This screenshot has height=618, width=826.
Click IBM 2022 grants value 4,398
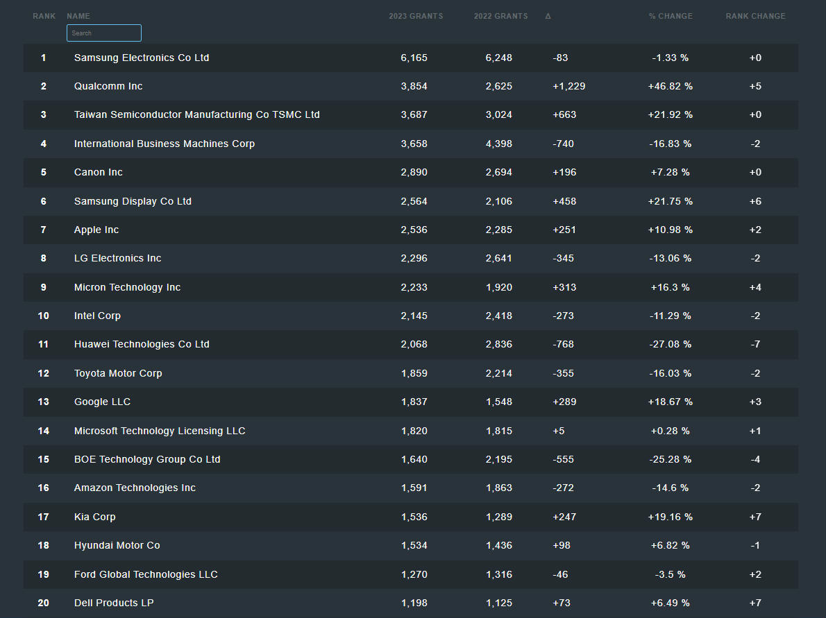[x=499, y=144]
